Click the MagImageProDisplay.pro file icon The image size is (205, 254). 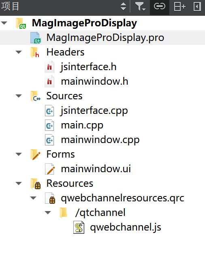pos(36,38)
